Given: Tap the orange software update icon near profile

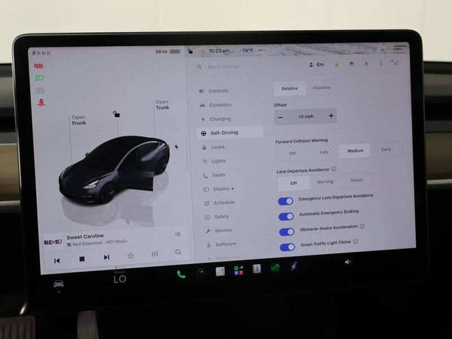Looking at the screenshot, I should [x=337, y=64].
